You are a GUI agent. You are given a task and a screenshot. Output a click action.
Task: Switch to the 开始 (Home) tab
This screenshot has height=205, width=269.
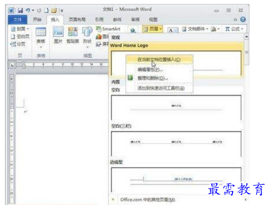tap(37, 19)
